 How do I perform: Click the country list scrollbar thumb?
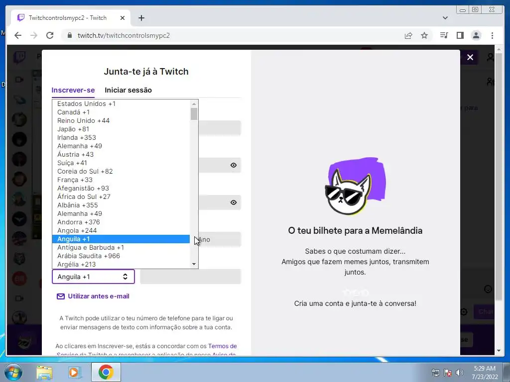click(194, 114)
